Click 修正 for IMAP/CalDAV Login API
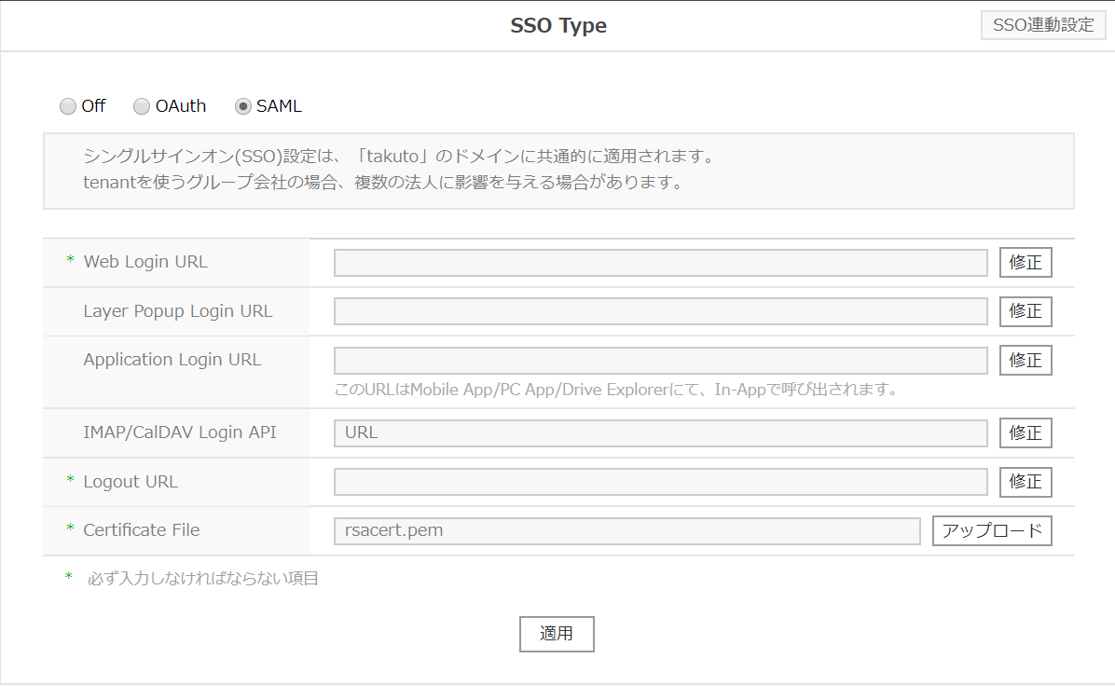The height and width of the screenshot is (686, 1115). coord(1026,433)
